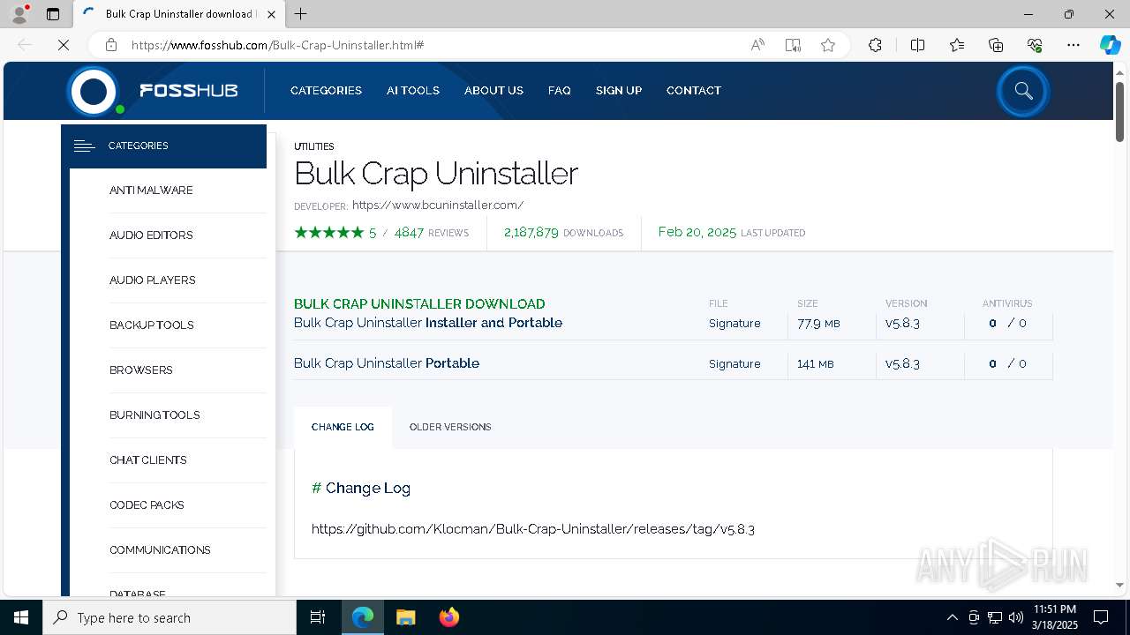Open the CONTACT page
The height and width of the screenshot is (635, 1130).
pos(694,91)
